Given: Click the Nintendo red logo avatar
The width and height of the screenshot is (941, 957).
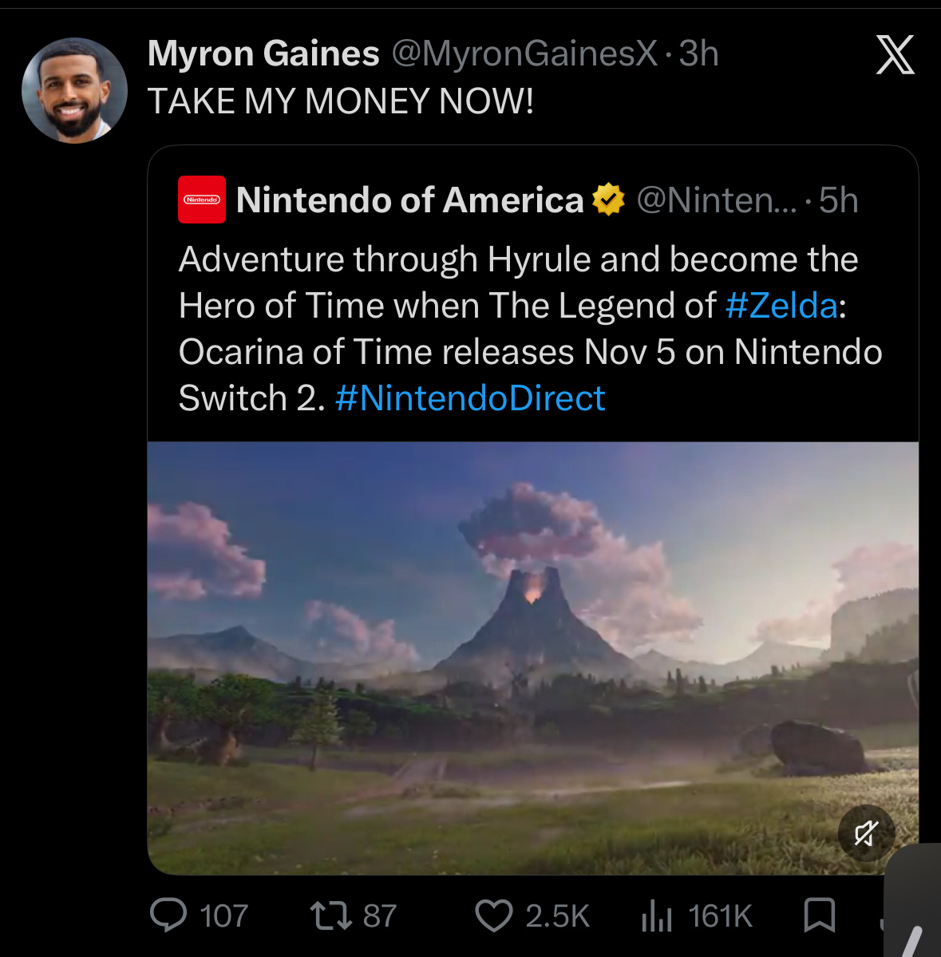Looking at the screenshot, I should pos(202,200).
